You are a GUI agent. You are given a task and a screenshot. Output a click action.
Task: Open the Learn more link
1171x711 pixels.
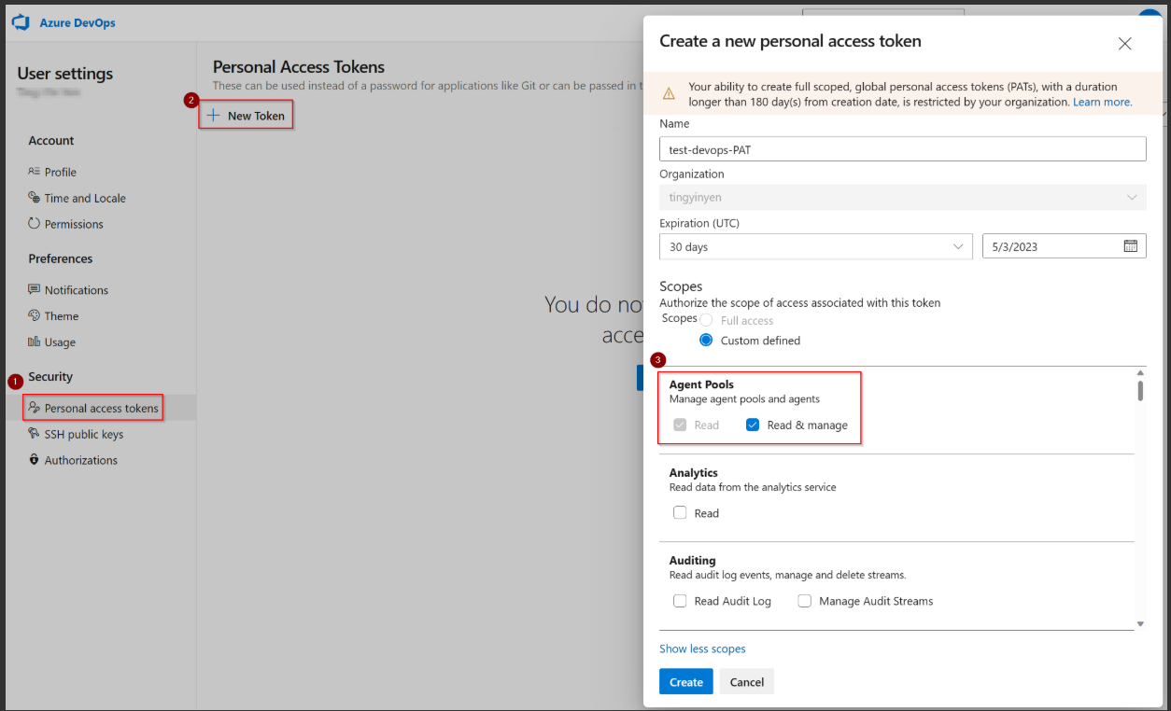click(1102, 102)
